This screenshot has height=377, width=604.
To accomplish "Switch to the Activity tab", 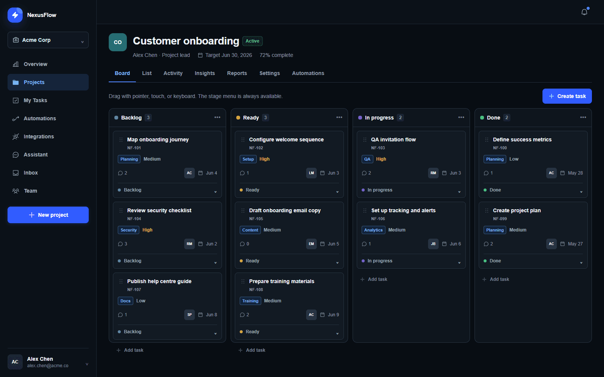I will pyautogui.click(x=173, y=73).
